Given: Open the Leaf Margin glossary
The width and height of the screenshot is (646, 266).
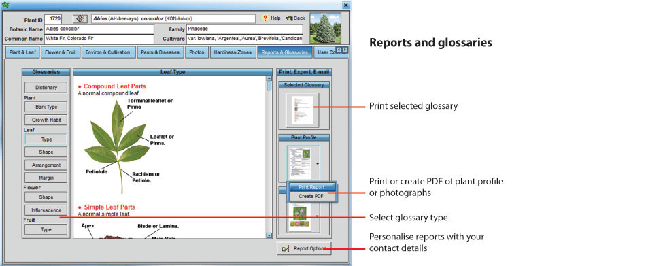Looking at the screenshot, I should tap(46, 178).
